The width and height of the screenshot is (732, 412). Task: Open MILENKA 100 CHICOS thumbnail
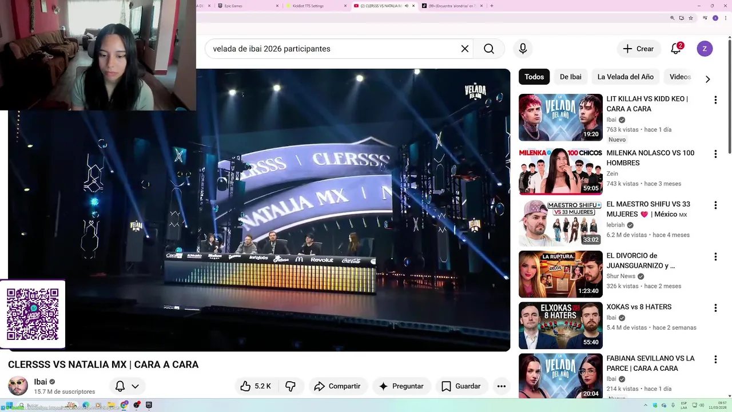click(x=560, y=172)
